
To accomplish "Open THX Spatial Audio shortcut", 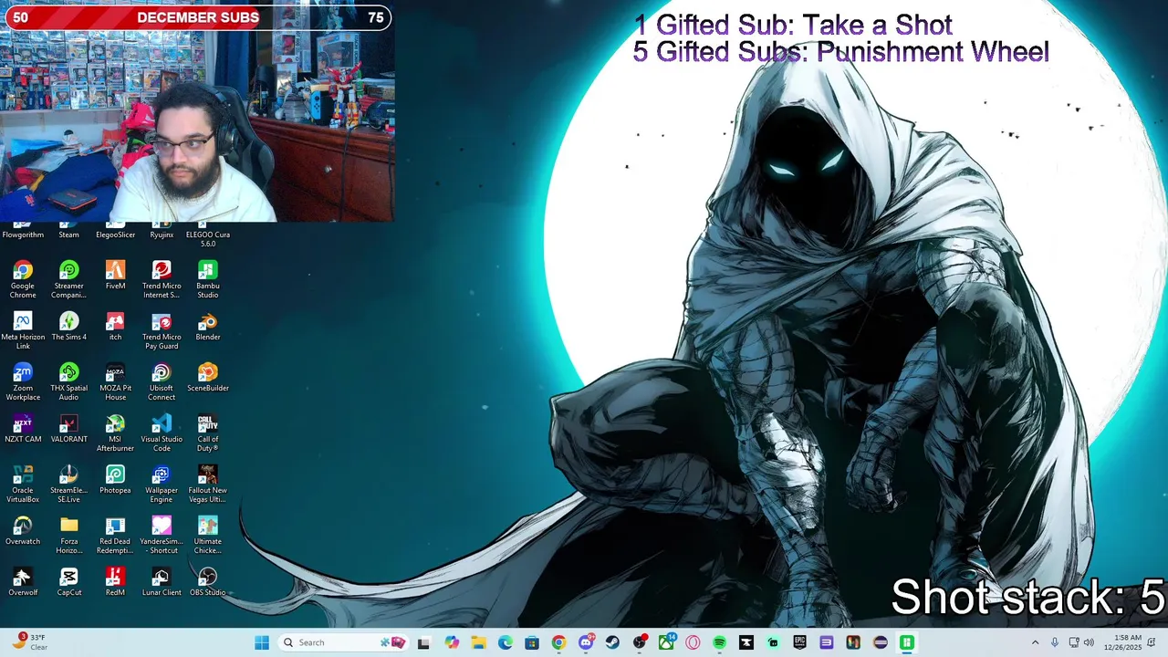I will pyautogui.click(x=68, y=381).
